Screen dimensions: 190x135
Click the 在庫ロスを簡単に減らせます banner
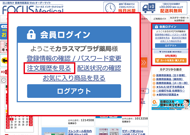click(x=171, y=105)
